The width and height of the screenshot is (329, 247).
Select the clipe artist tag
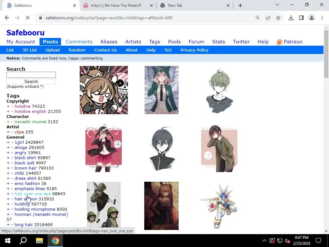[x=19, y=132]
